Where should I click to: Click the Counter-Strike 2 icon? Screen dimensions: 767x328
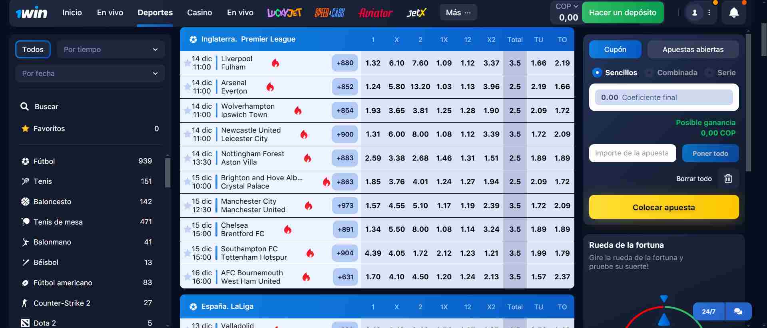coord(25,303)
